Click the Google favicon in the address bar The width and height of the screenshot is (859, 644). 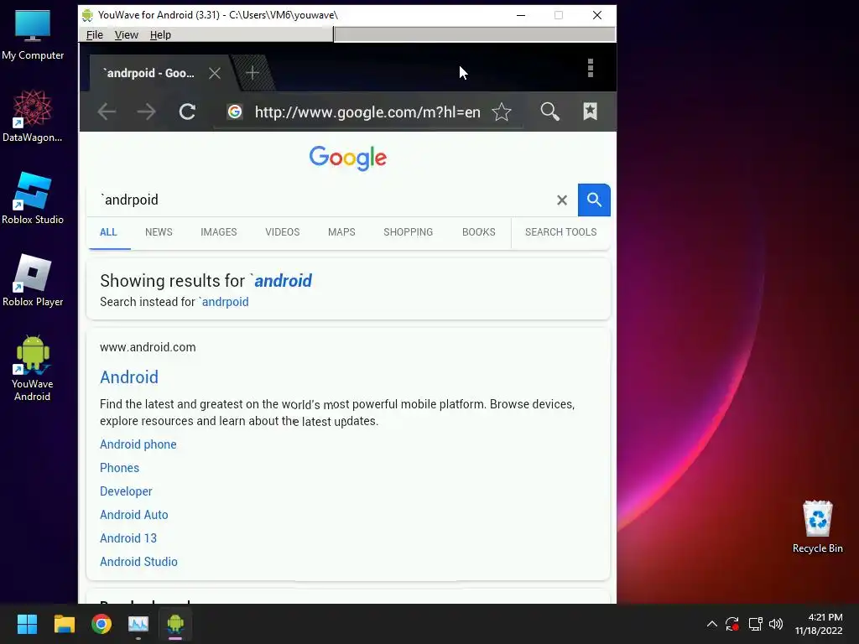click(x=235, y=112)
